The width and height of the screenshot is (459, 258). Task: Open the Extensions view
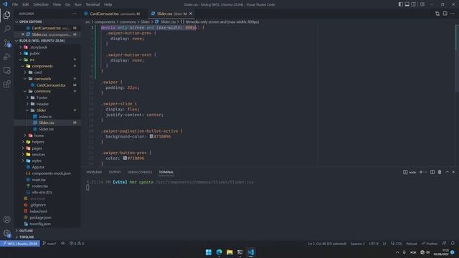click(6, 85)
